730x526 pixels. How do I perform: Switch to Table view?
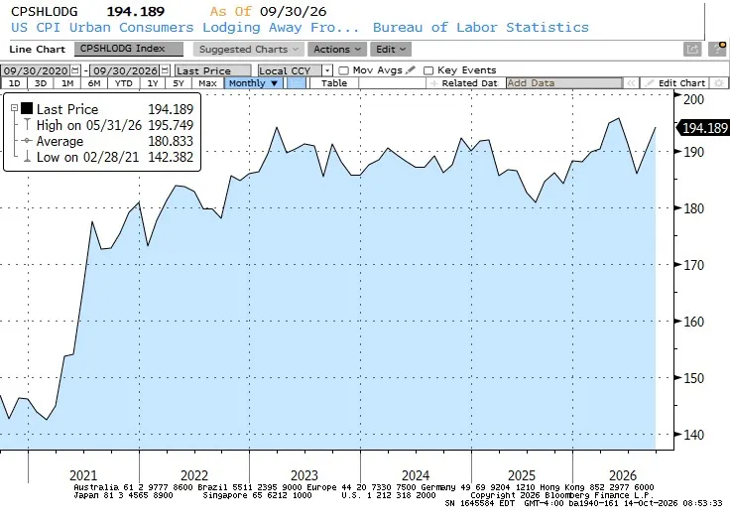click(x=334, y=83)
